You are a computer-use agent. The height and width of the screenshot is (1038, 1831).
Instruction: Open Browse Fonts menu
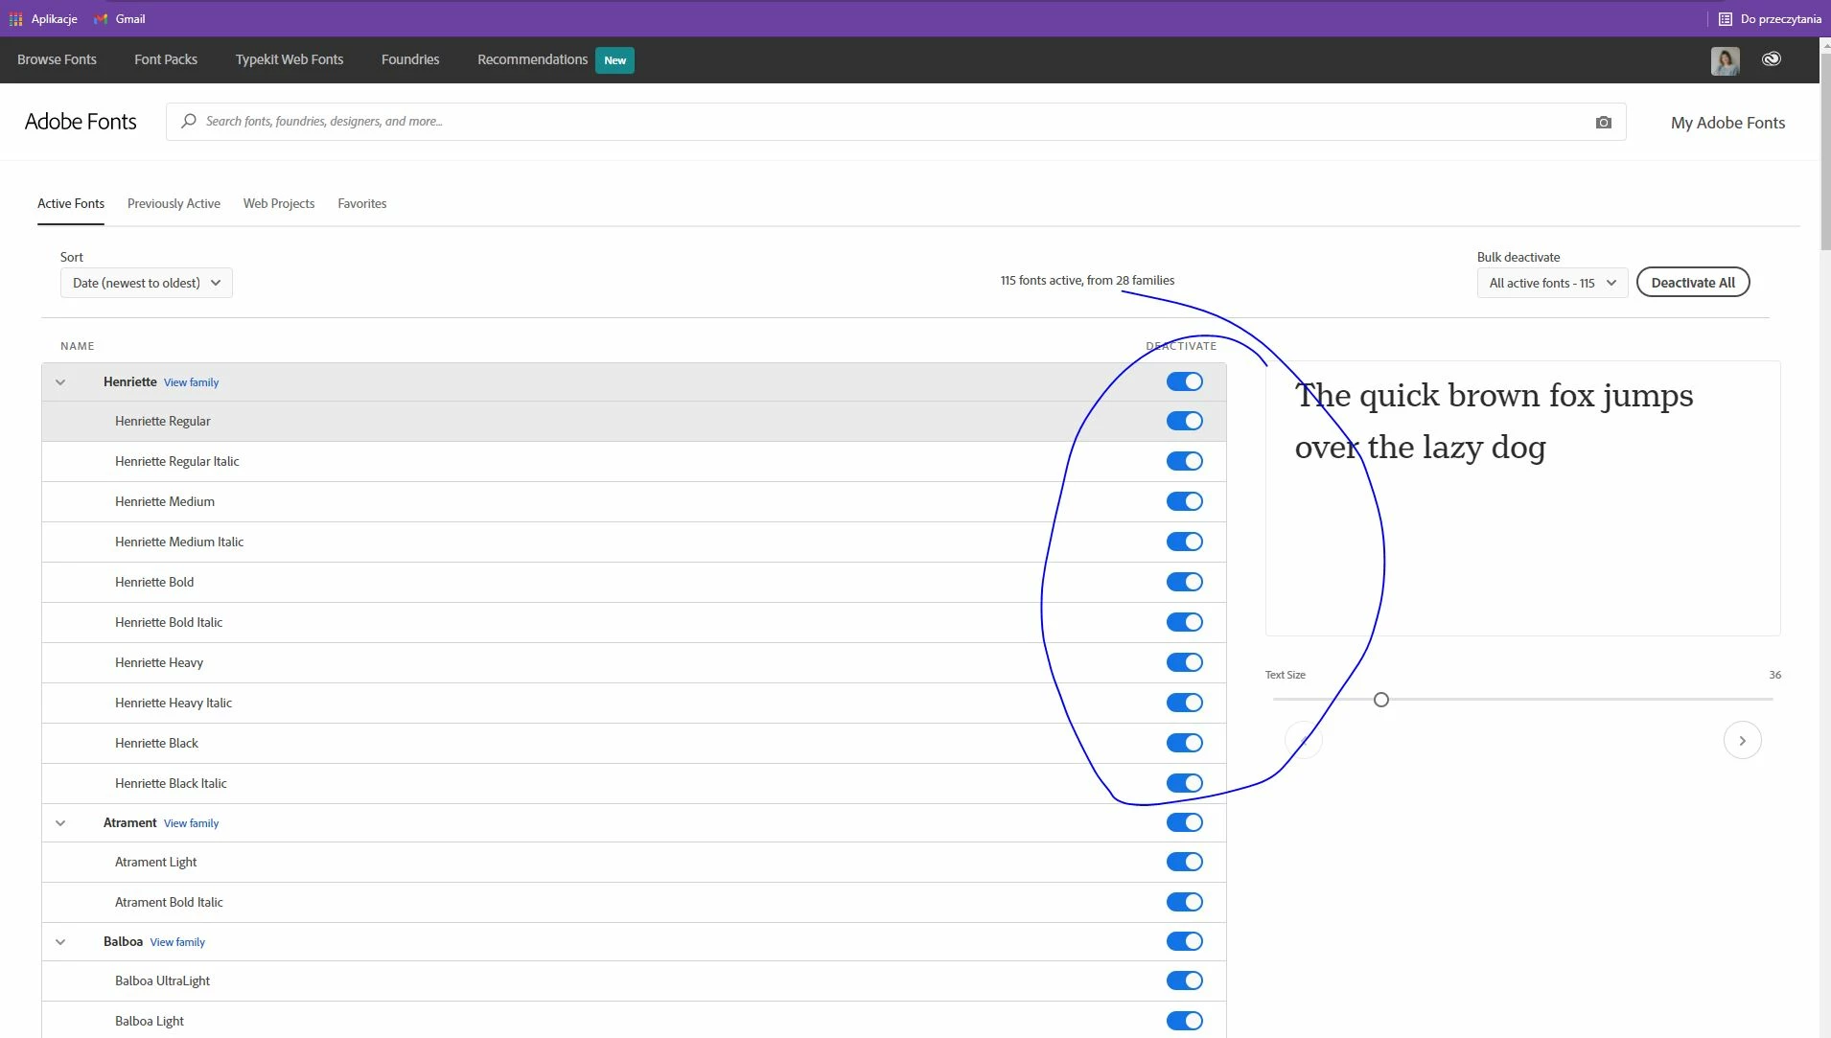(57, 59)
